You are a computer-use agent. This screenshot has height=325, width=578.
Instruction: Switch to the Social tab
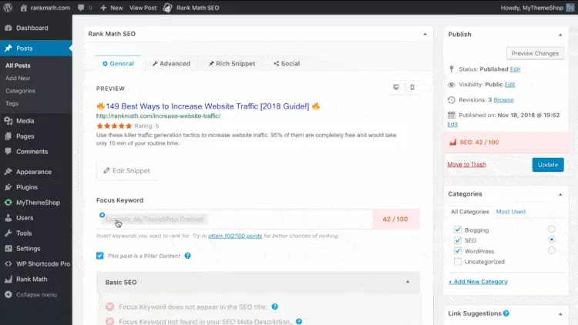(287, 63)
